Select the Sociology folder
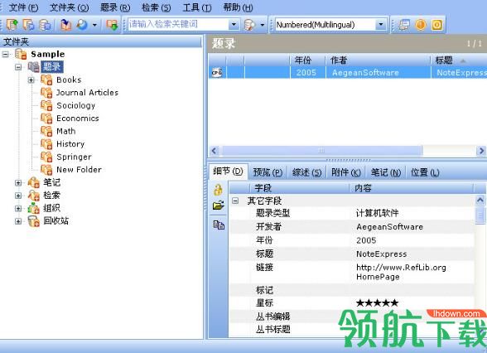487x353 pixels. [x=76, y=106]
